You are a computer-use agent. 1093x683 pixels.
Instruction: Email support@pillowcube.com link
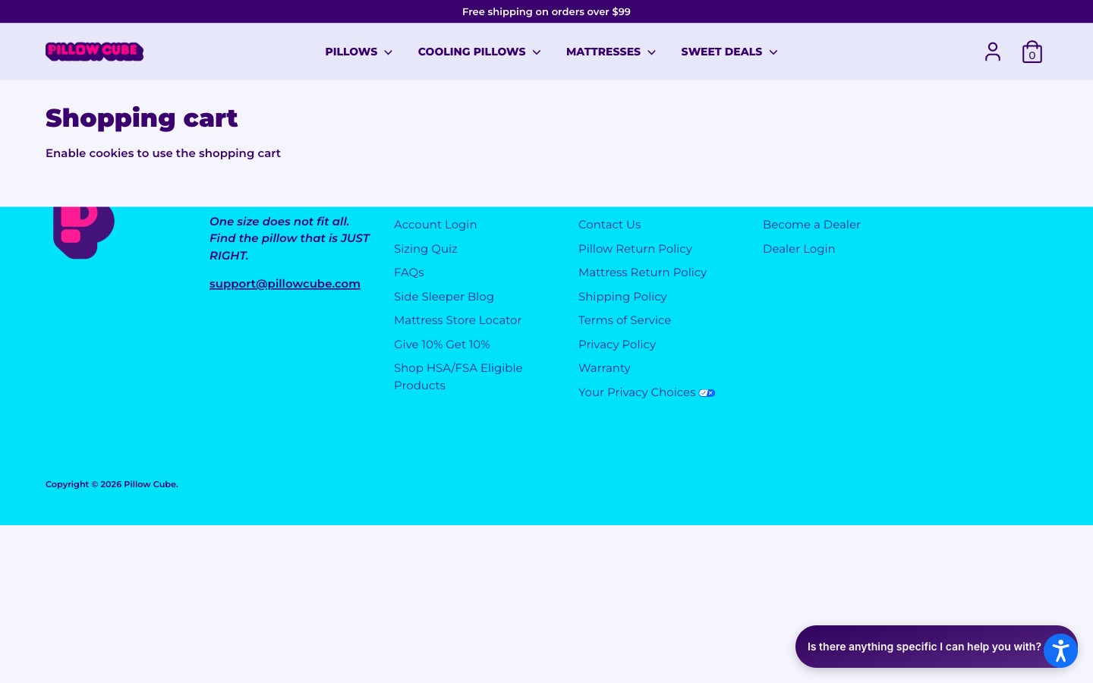(285, 284)
